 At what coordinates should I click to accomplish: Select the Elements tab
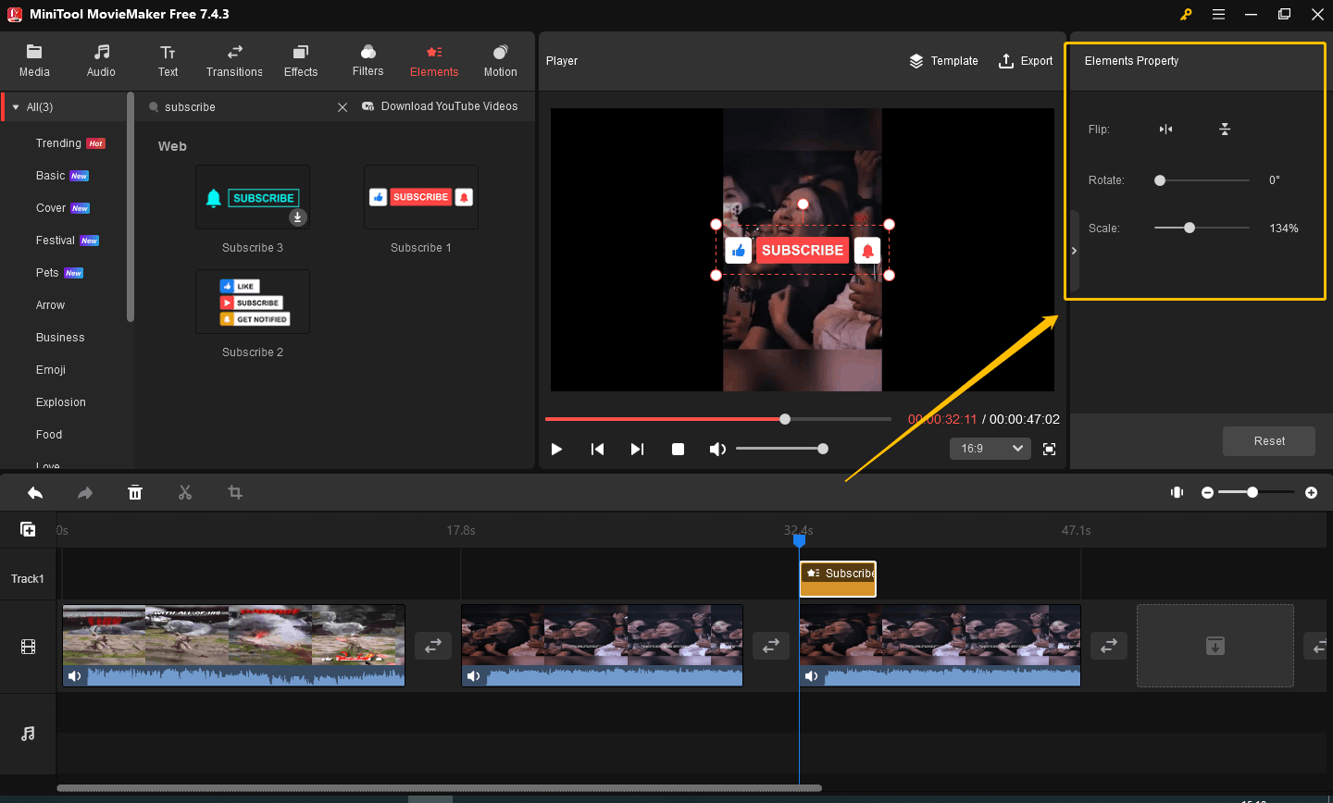[x=434, y=61]
